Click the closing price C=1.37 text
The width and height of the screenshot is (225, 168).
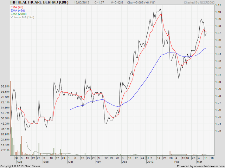click(99, 2)
